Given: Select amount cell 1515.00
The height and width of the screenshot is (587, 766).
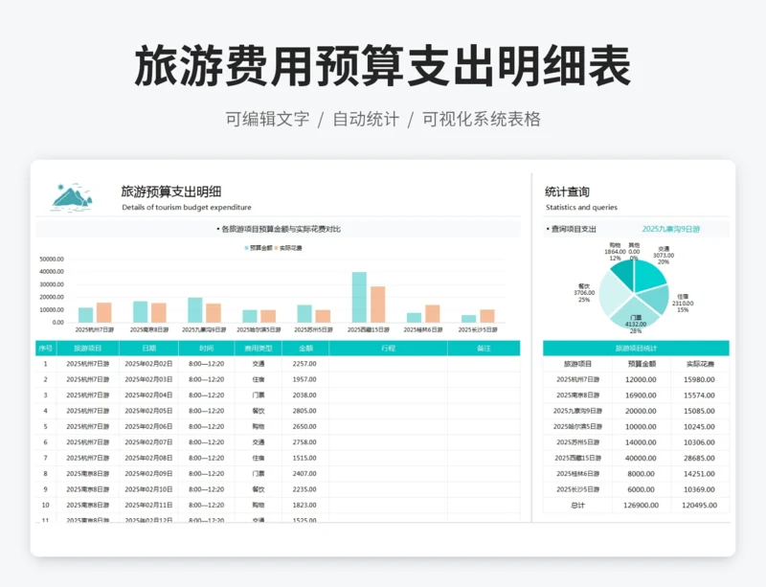Looking at the screenshot, I should pyautogui.click(x=304, y=458).
